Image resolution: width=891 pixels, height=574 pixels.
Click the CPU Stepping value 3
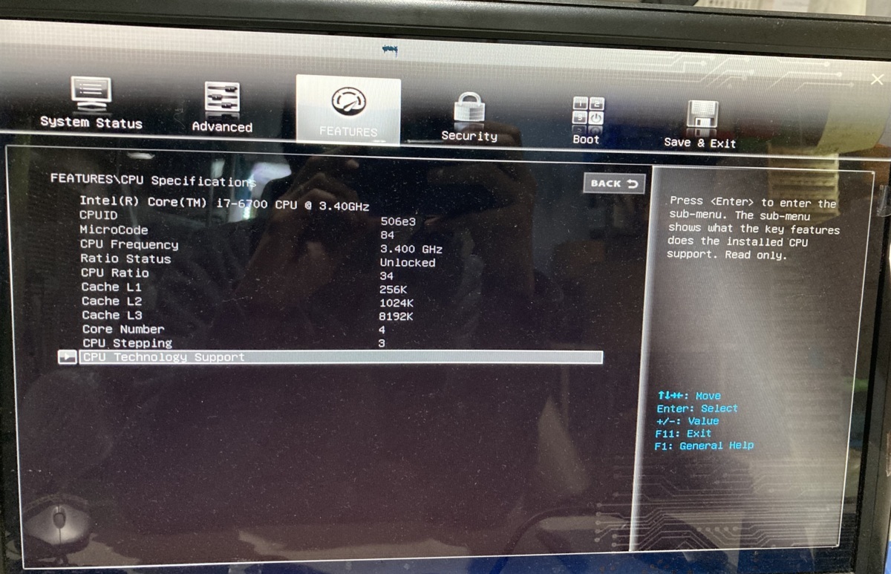click(382, 344)
